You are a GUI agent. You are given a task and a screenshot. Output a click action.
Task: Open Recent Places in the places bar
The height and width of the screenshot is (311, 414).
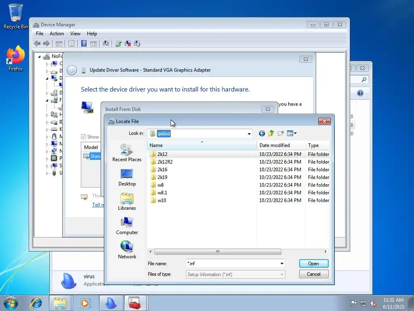coord(127,153)
